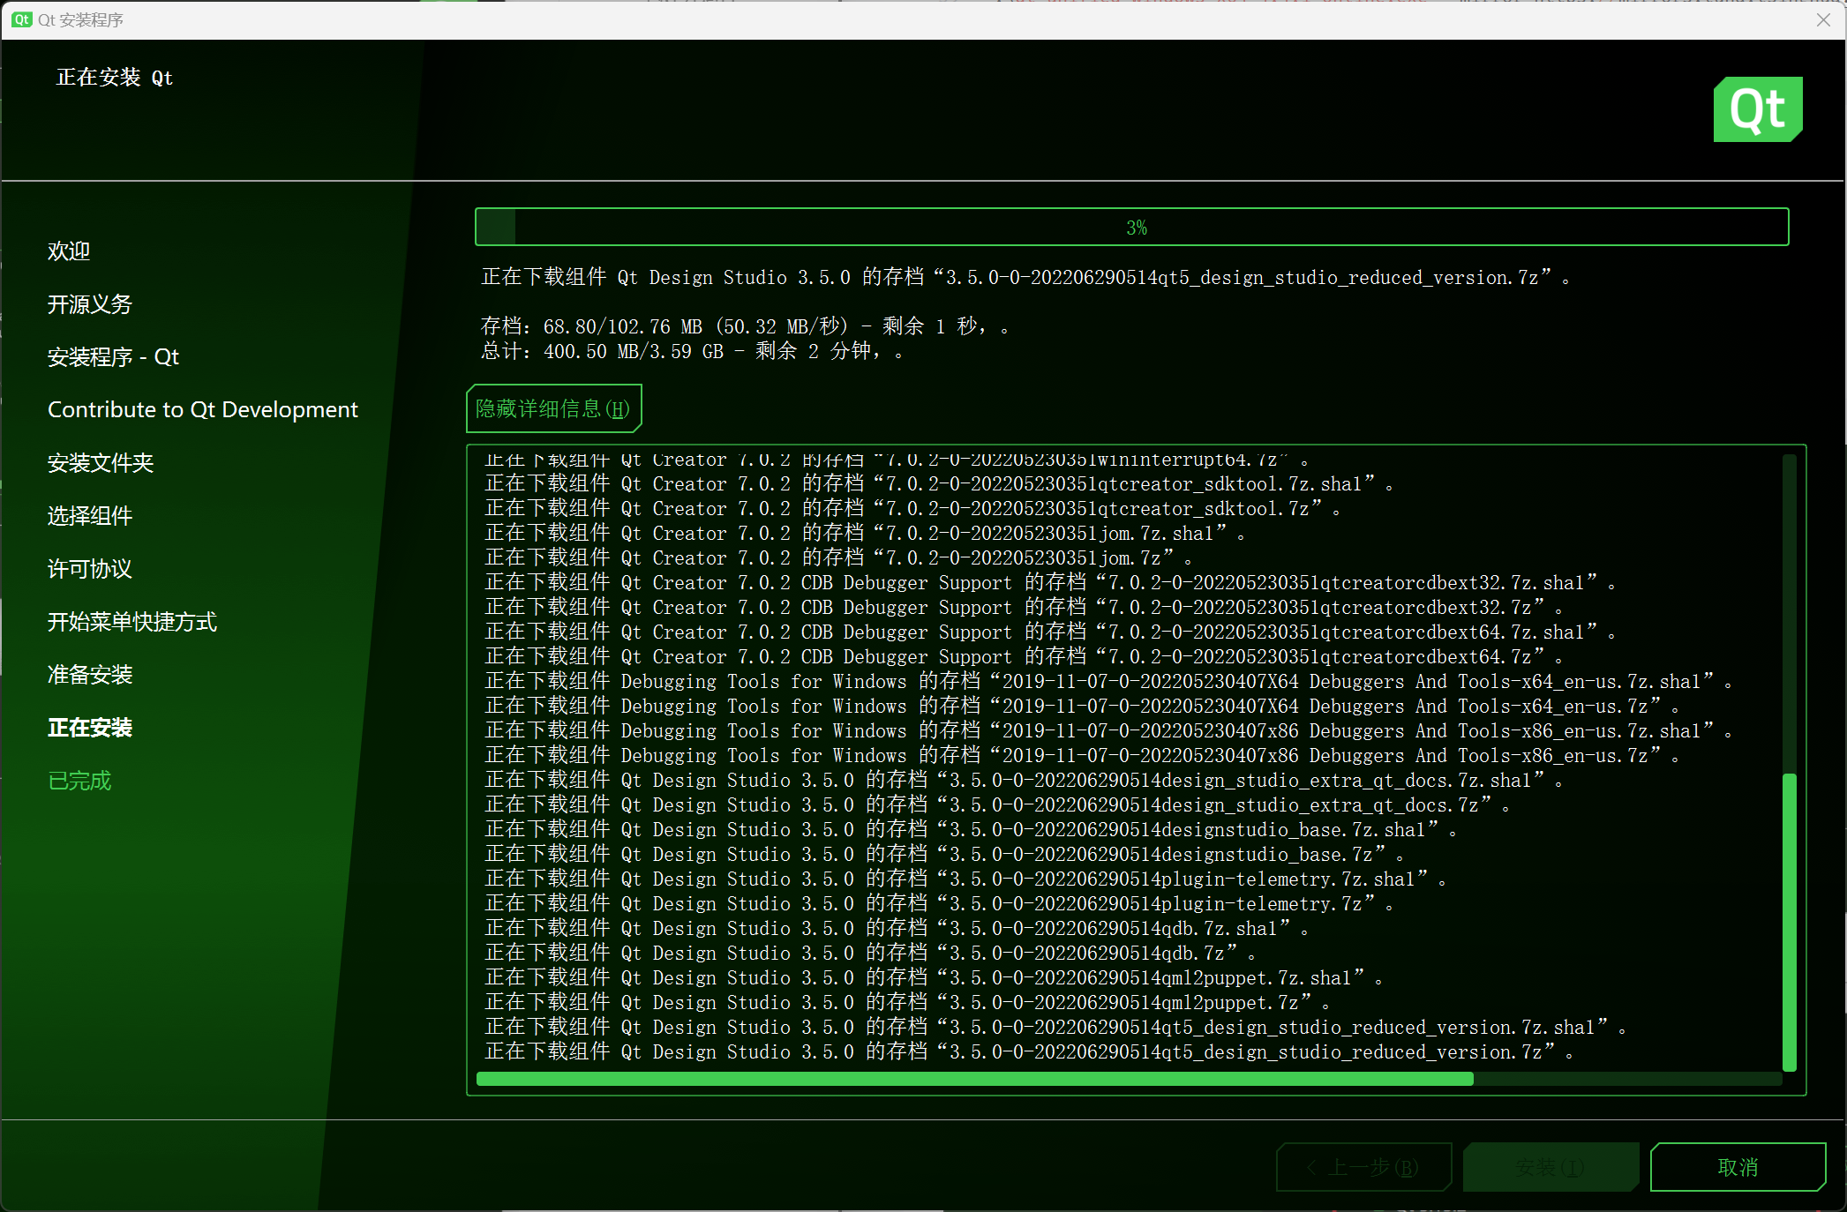
Task: Select 开源义务 step in sidebar
Action: click(x=90, y=304)
